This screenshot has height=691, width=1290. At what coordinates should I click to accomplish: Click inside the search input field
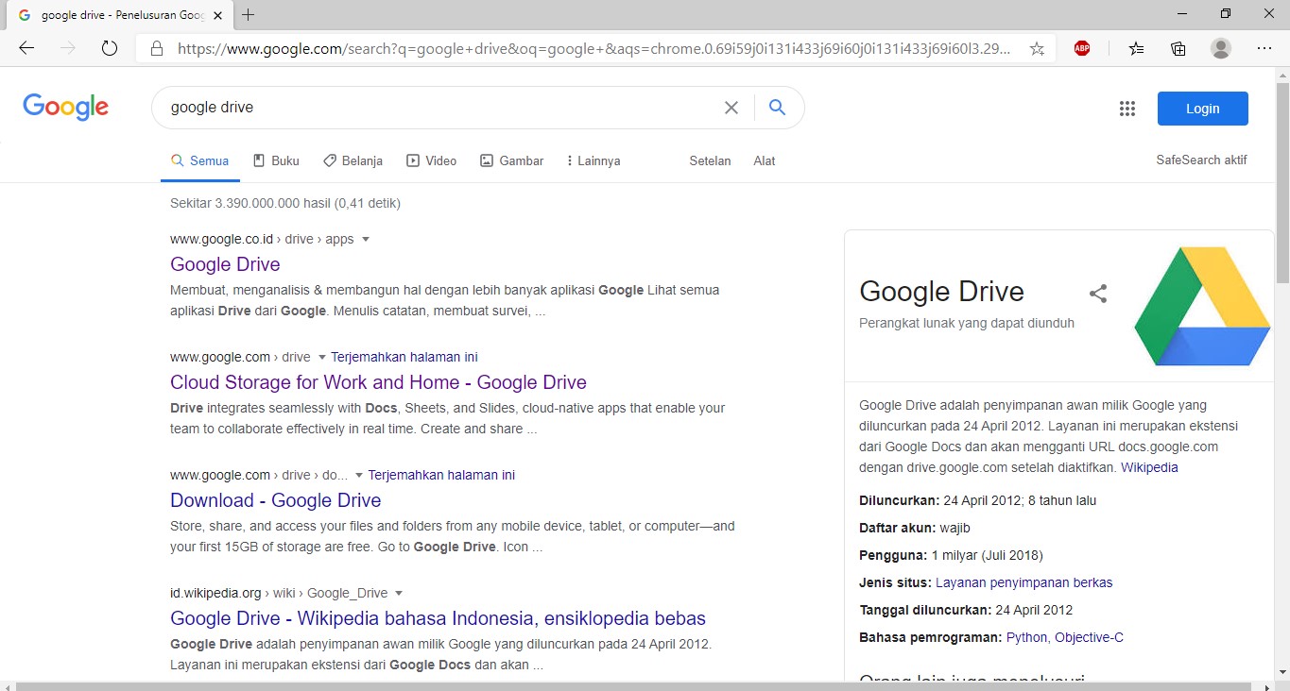[x=425, y=107]
